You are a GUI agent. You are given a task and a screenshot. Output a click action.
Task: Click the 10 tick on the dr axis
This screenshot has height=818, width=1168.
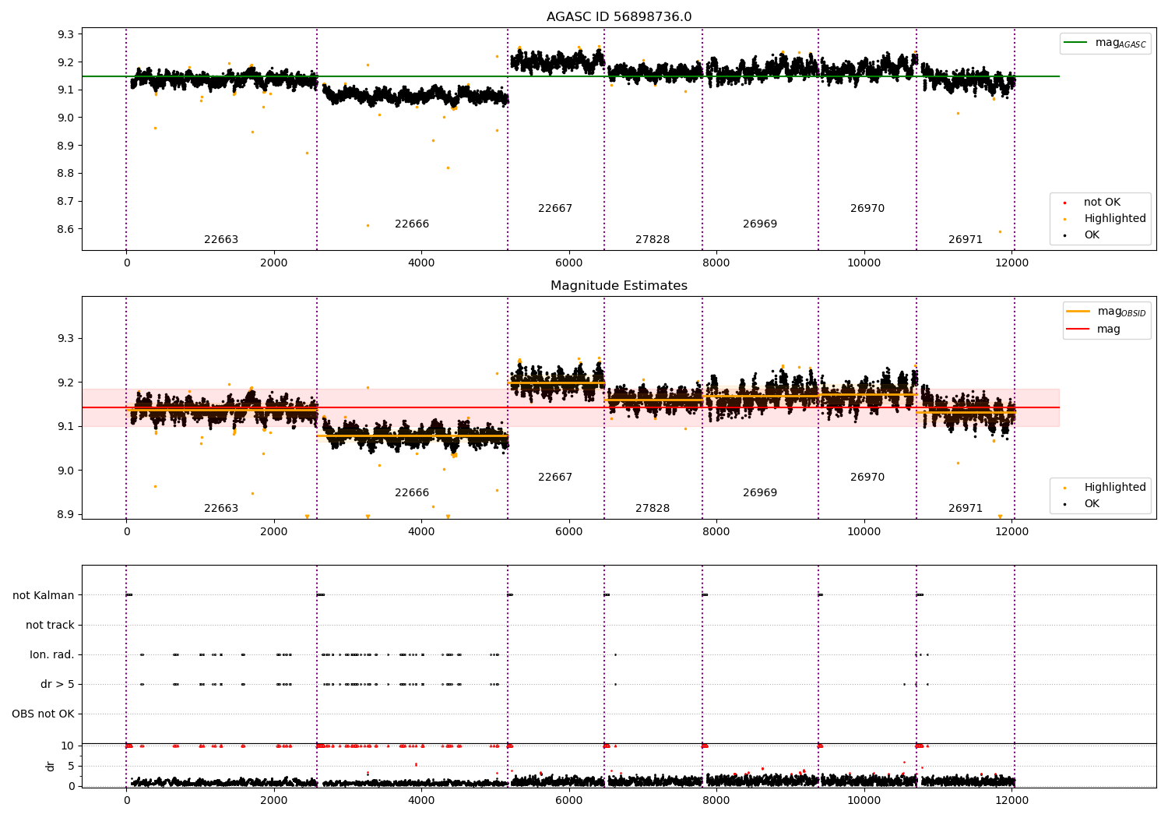point(68,746)
